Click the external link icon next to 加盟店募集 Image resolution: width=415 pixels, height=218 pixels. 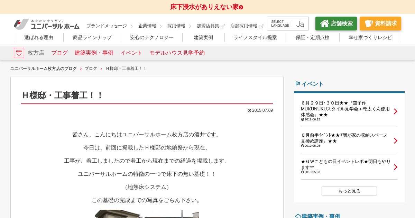point(223,26)
